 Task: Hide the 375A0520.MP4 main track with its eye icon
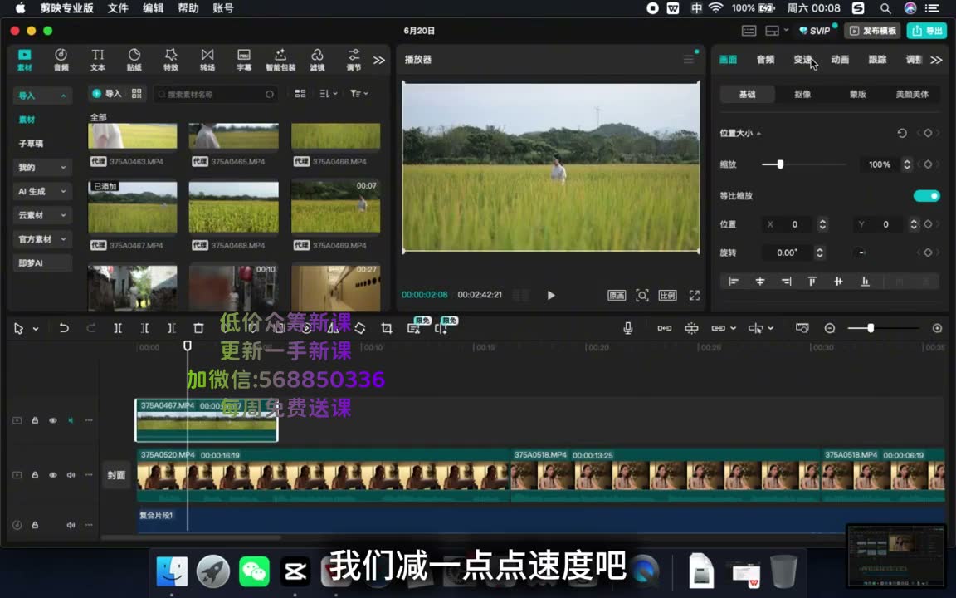(x=53, y=475)
